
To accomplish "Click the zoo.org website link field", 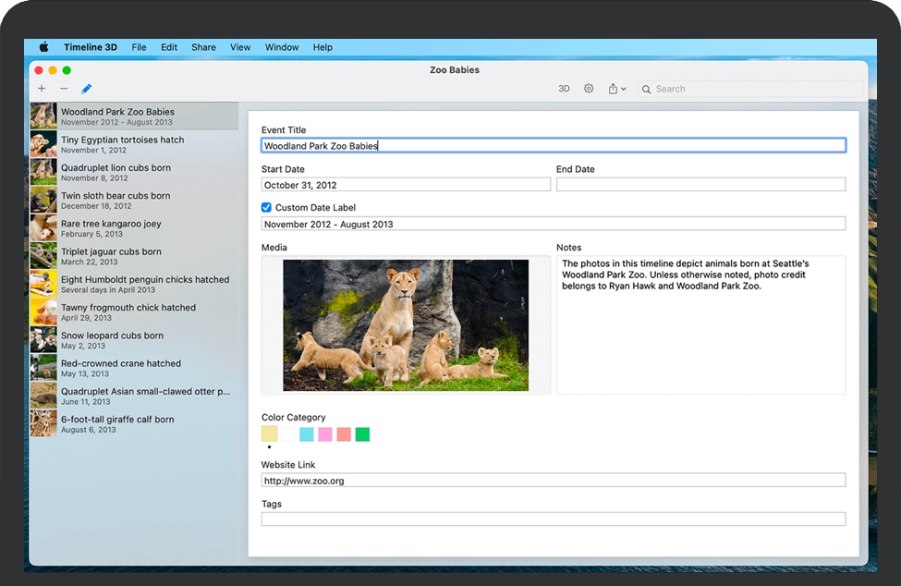I will click(x=553, y=480).
